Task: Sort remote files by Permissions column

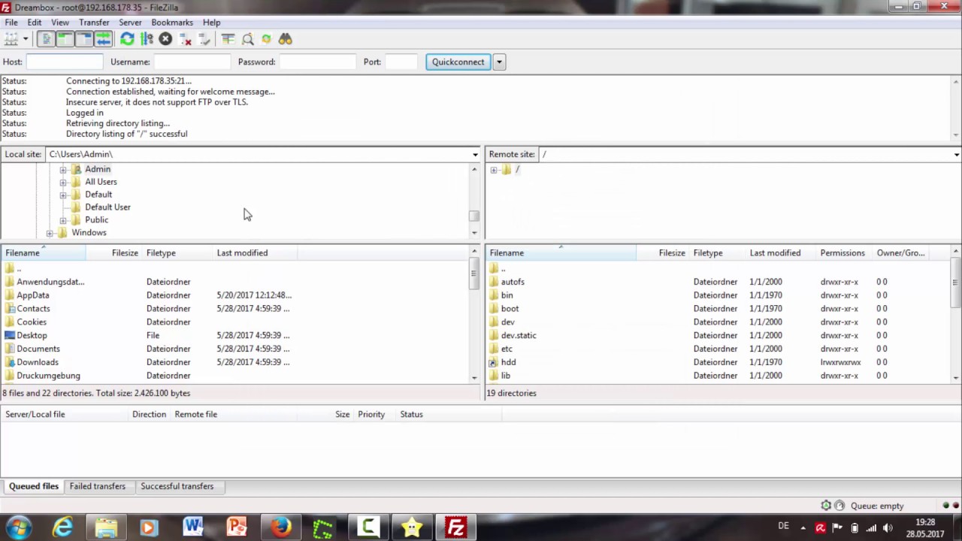Action: click(x=843, y=252)
